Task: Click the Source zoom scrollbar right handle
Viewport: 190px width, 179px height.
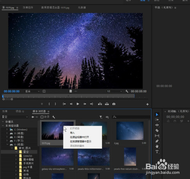Action: [12, 99]
